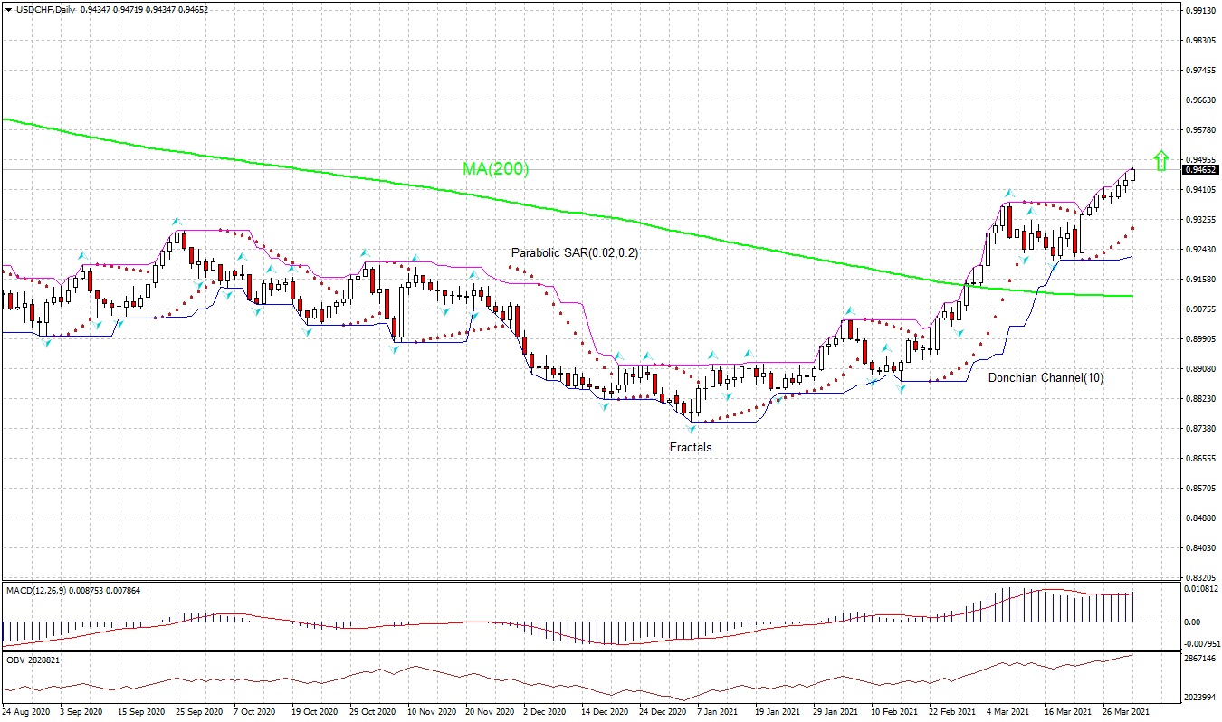Screen dimensions: 1222x722
Task: Click the Fractals text label
Action: [691, 447]
